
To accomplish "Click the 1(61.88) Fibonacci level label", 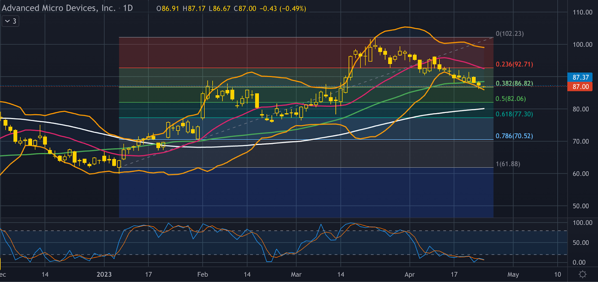I will pyautogui.click(x=508, y=164).
